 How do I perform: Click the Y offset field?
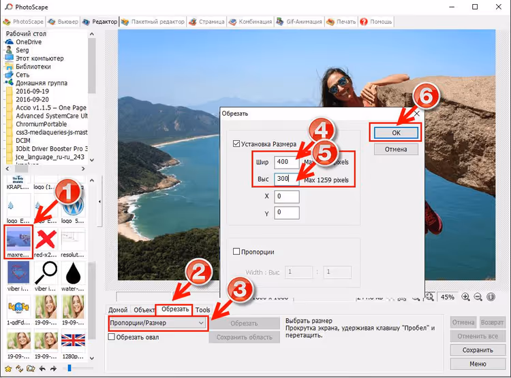tap(286, 213)
